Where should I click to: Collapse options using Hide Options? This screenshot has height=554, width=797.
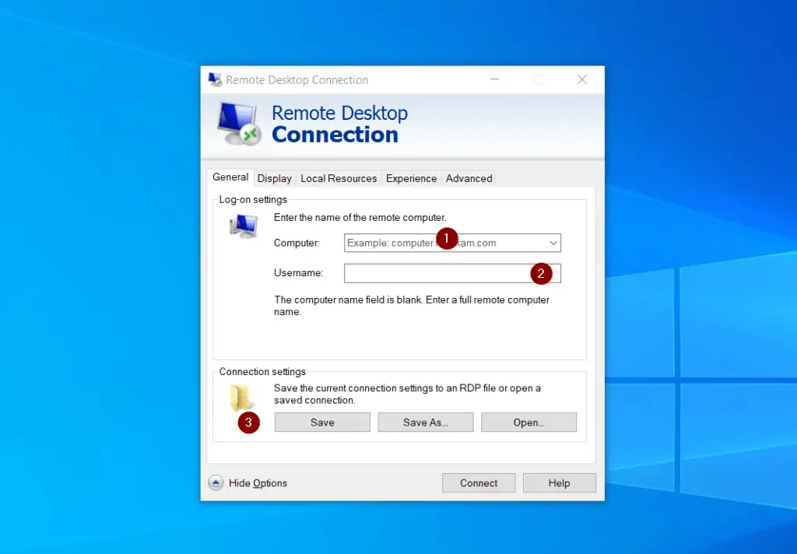pos(257,482)
